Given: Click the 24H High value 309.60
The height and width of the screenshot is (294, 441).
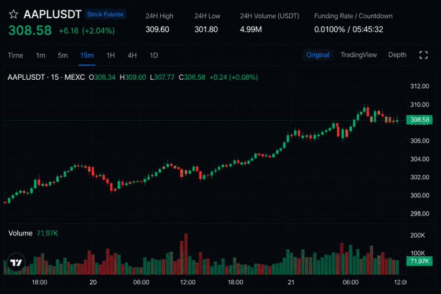Looking at the screenshot, I should coord(157,29).
